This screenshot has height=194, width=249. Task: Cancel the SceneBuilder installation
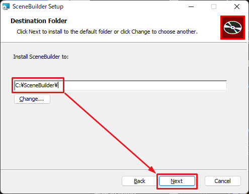223,181
